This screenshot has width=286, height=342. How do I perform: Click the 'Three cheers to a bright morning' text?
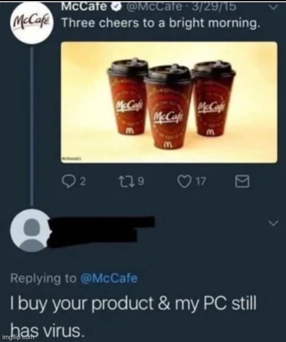click(161, 23)
